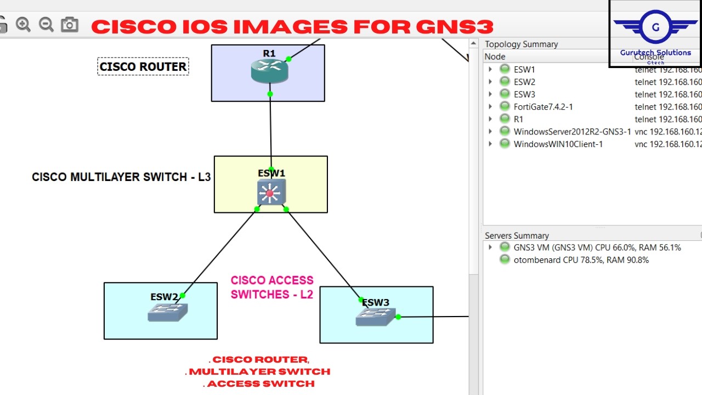Select the ESW1 multilayer switch icon
The image size is (702, 395).
click(x=271, y=192)
